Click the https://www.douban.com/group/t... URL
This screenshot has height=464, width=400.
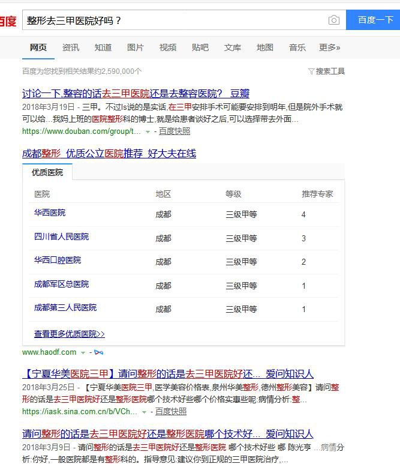click(x=82, y=131)
